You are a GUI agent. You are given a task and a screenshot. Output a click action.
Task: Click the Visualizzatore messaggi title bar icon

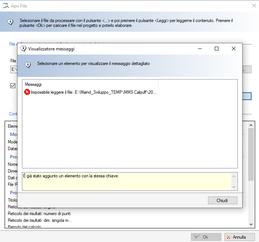(x=23, y=49)
